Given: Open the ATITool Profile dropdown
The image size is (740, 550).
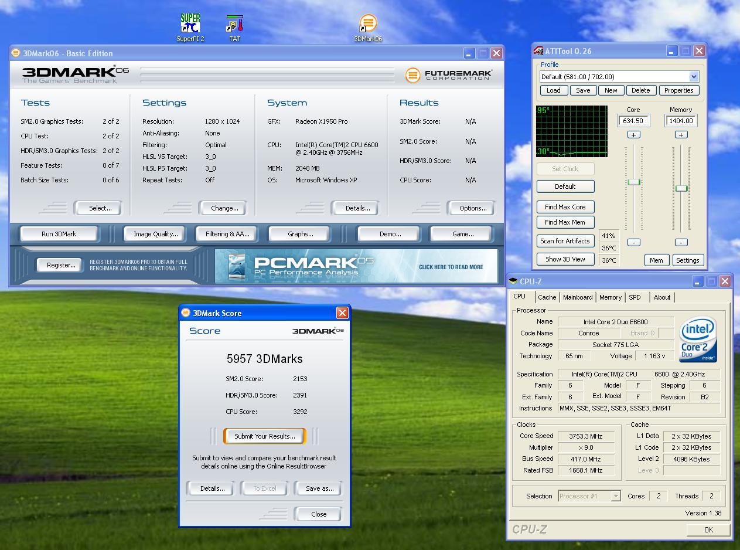Looking at the screenshot, I should (x=694, y=77).
